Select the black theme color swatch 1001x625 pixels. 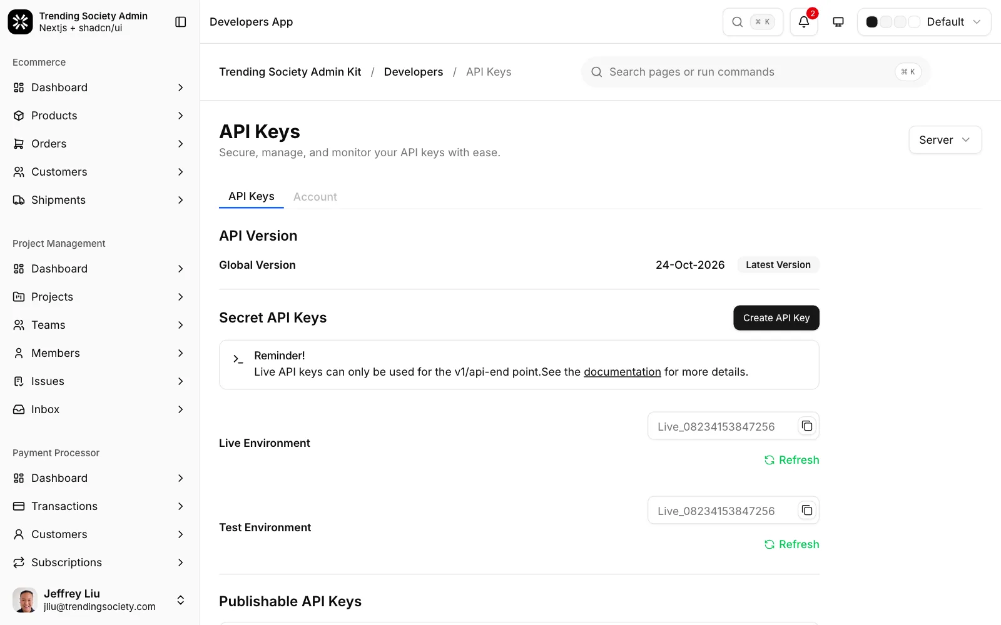871,22
